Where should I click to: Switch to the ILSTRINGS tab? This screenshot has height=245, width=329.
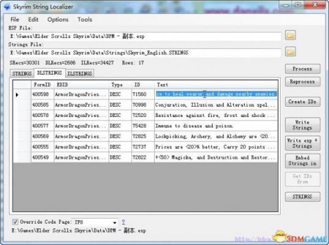[79, 73]
